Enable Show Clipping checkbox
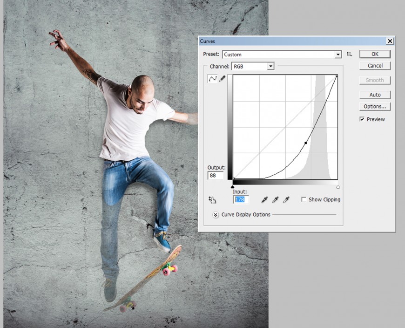Image resolution: width=405 pixels, height=328 pixels. [x=304, y=199]
